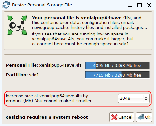Screen dimensions: 156x126
Task: Click the Ok button
Action: (x=144, y=117)
